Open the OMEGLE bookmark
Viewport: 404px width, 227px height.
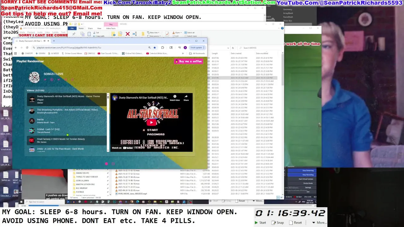(90, 53)
